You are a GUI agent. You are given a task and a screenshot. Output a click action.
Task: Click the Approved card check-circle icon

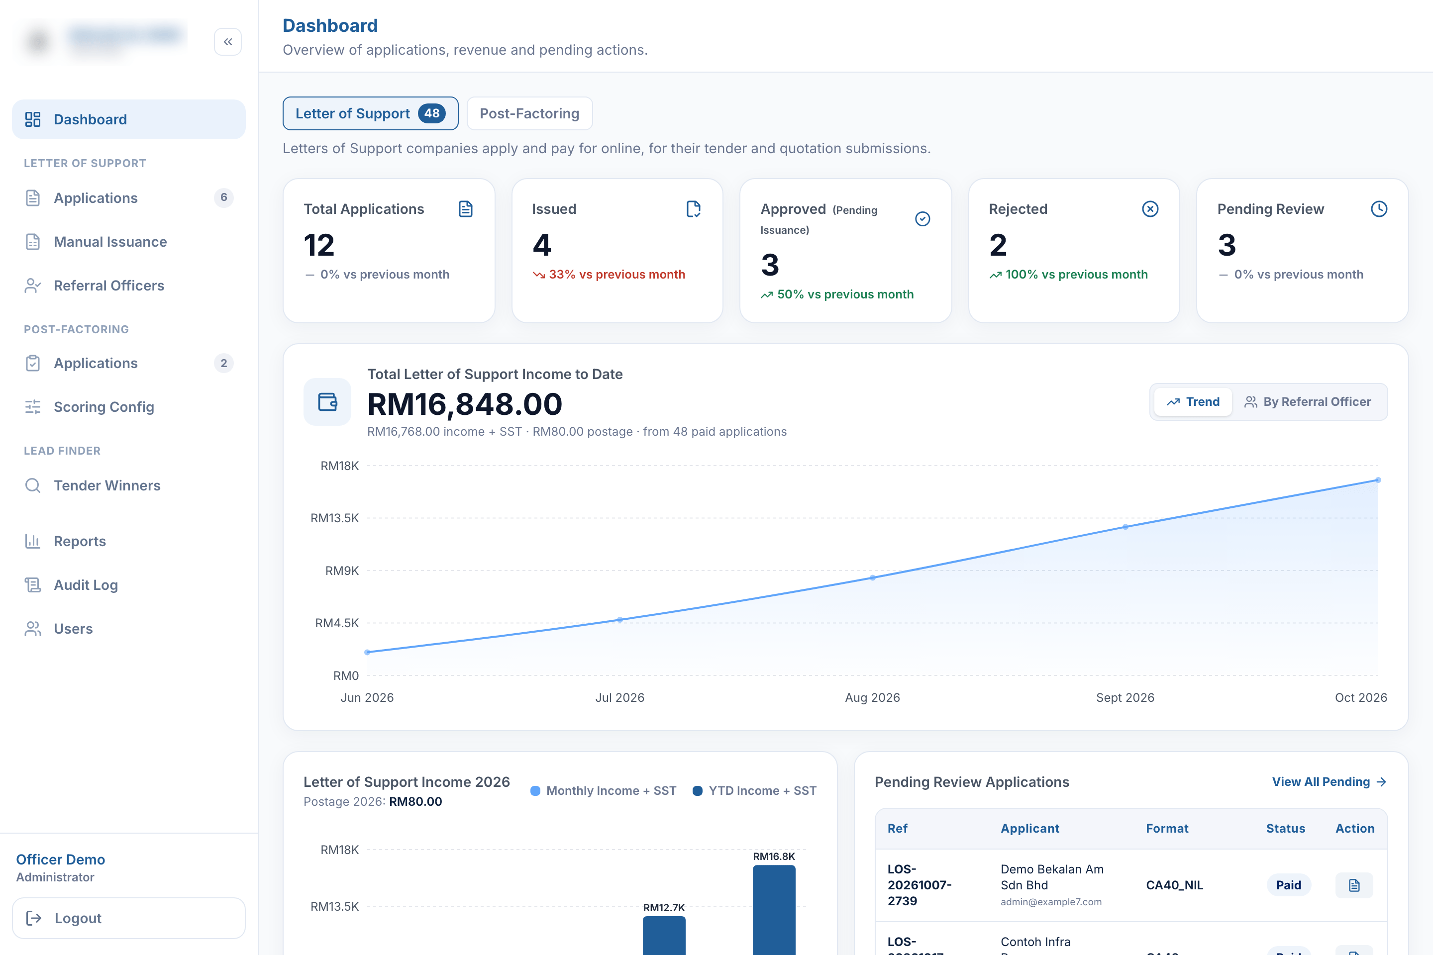click(922, 219)
